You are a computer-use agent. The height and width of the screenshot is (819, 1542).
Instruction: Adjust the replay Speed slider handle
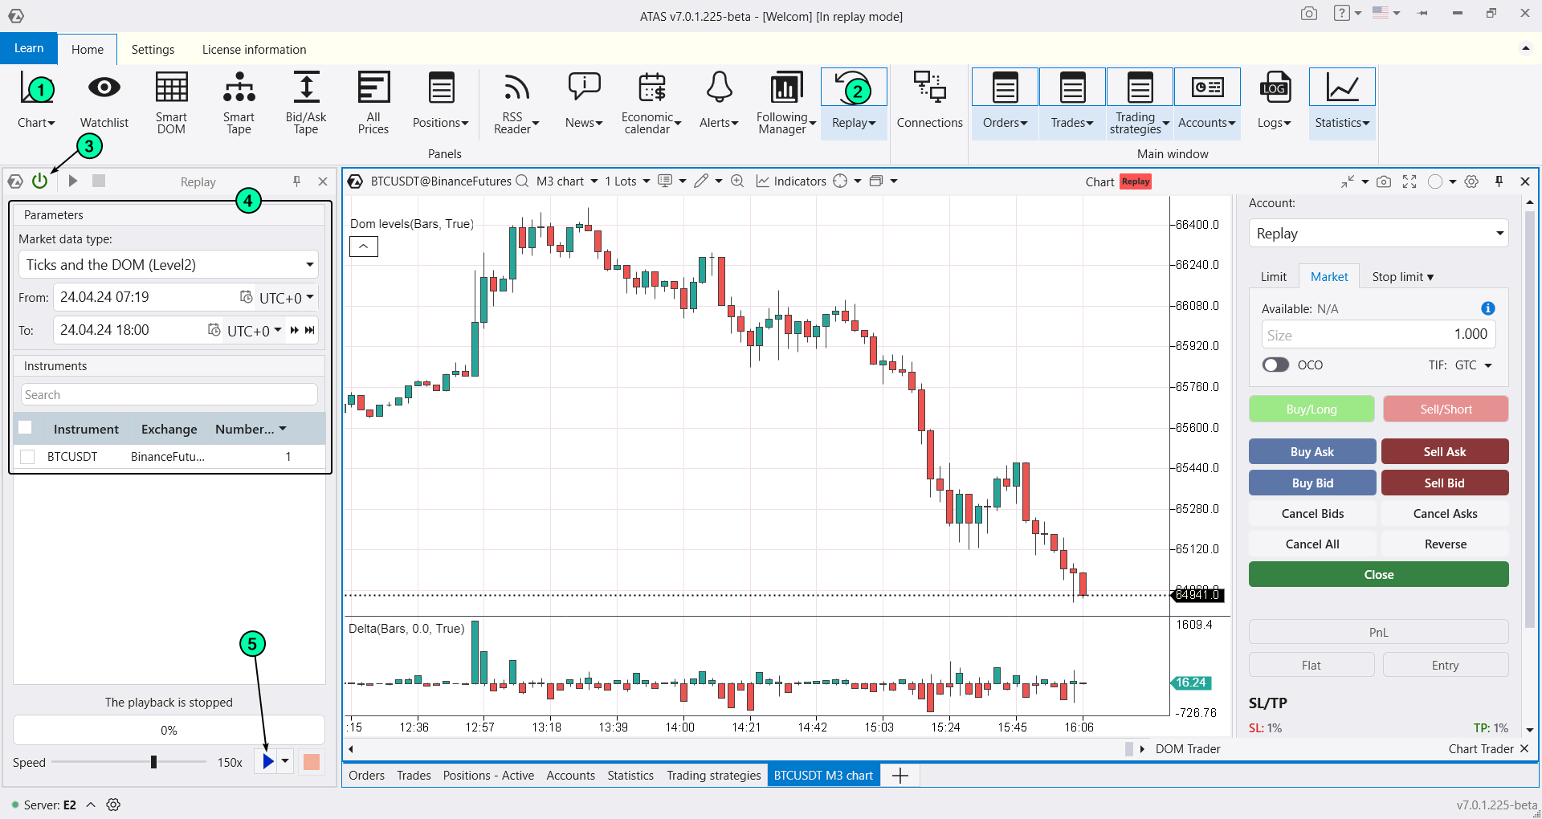[153, 762]
